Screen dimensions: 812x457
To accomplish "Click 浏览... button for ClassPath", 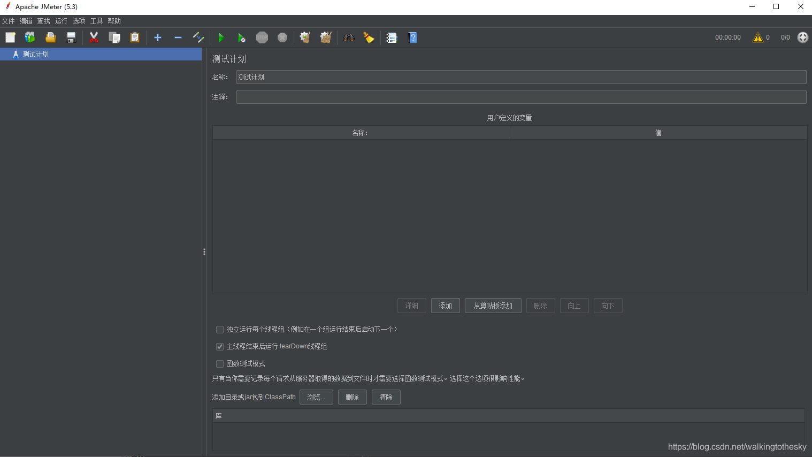I will coord(316,397).
